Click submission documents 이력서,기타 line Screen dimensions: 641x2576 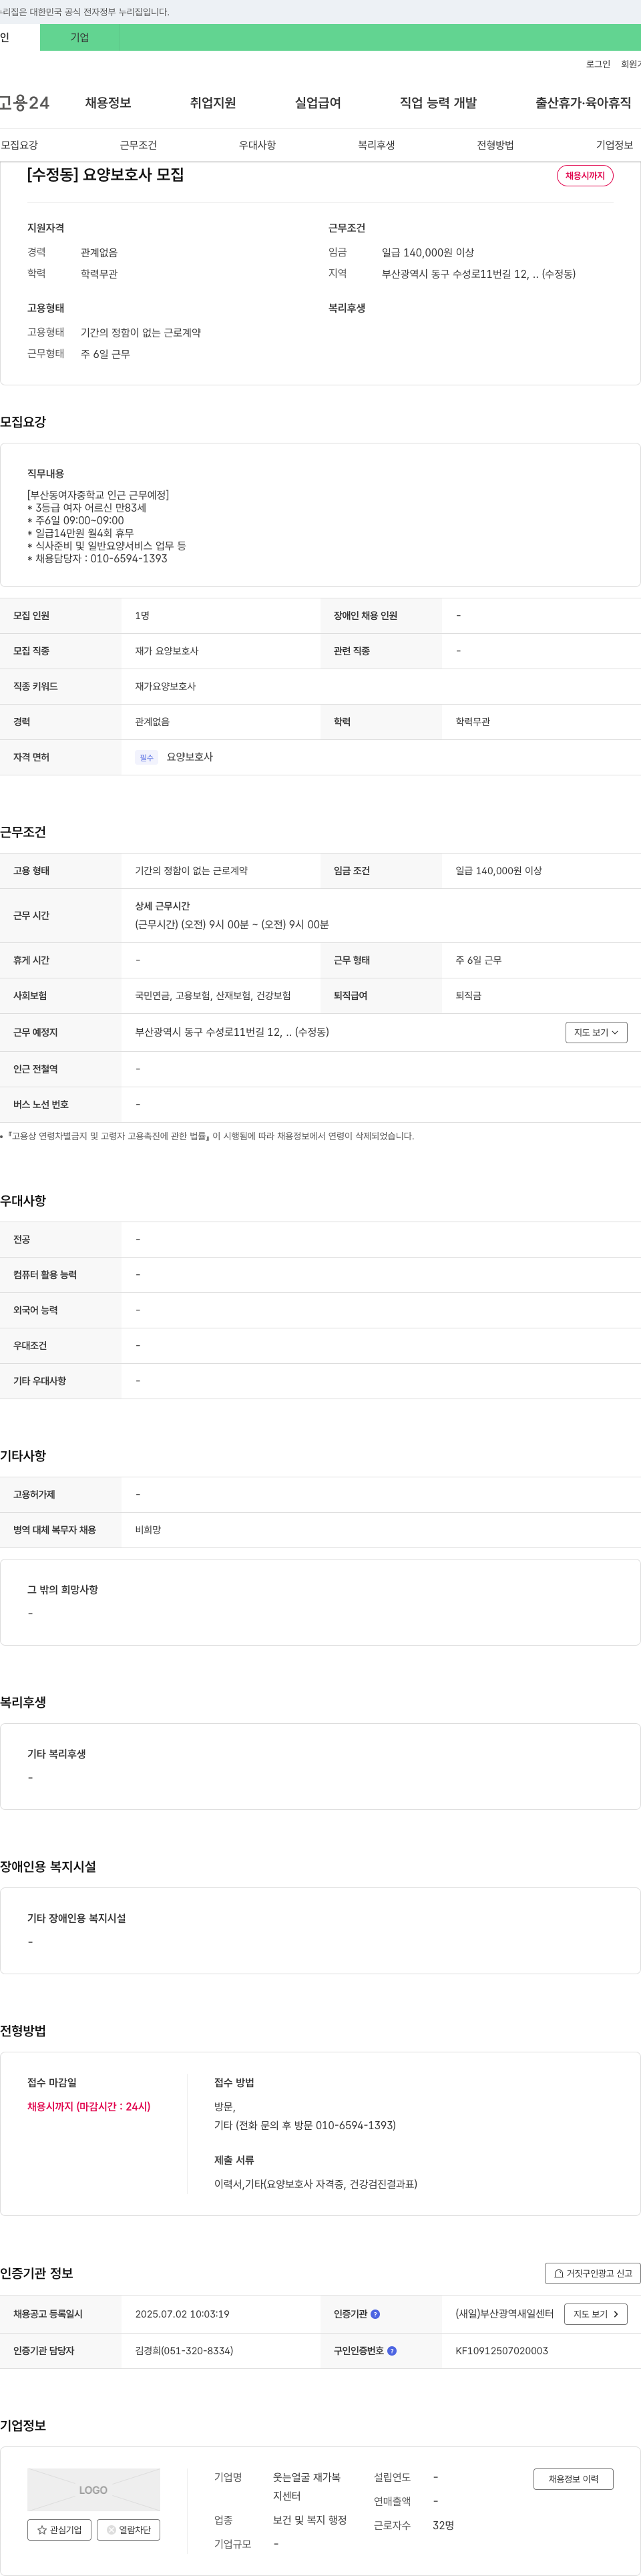[x=316, y=2185]
